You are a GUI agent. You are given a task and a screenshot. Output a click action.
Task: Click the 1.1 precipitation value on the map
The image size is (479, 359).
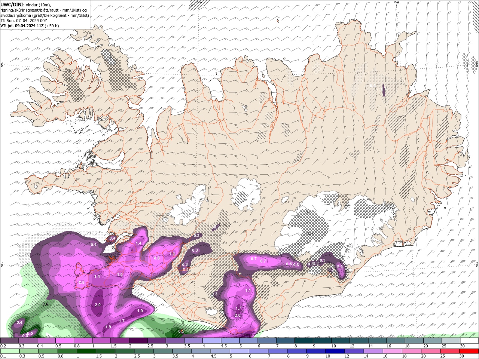click(x=248, y=290)
